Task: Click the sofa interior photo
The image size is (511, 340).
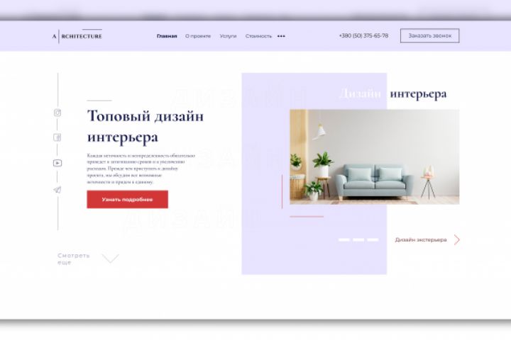Action: pyautogui.click(x=375, y=157)
